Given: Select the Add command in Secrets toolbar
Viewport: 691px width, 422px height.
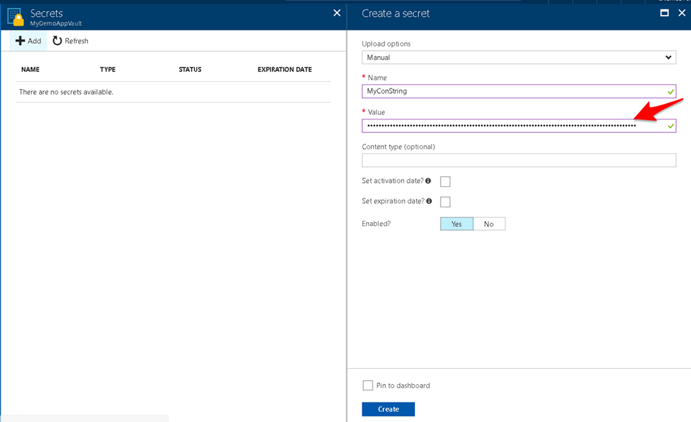Looking at the screenshot, I should [x=28, y=41].
